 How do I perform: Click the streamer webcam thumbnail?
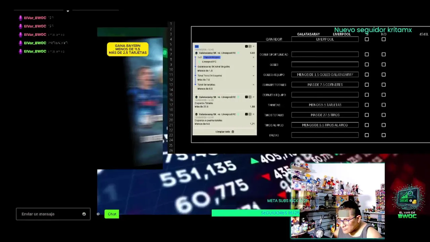coord(338,201)
